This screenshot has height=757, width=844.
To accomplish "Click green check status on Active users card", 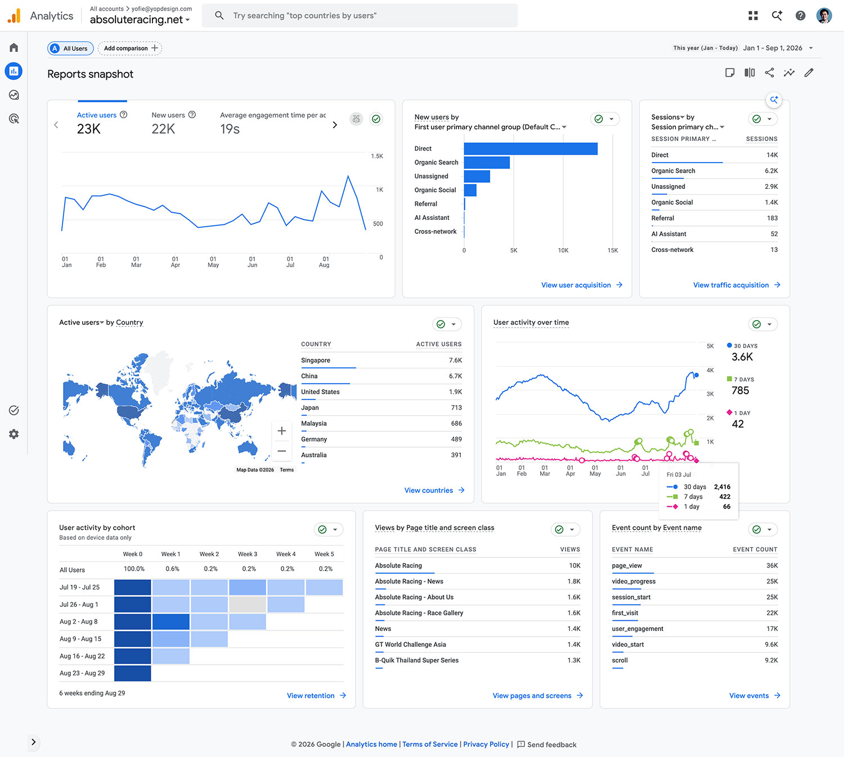I will coord(376,119).
